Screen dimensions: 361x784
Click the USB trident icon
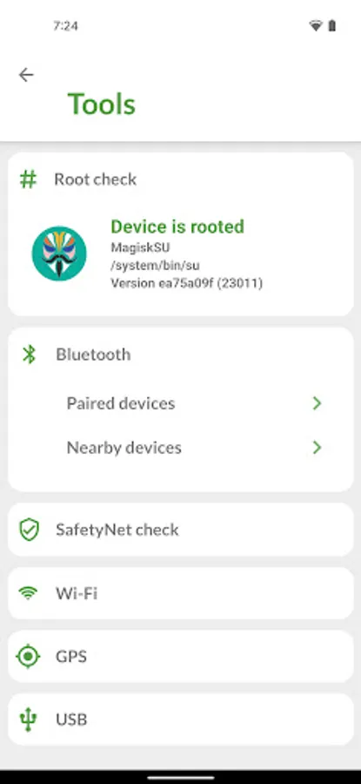point(28,720)
